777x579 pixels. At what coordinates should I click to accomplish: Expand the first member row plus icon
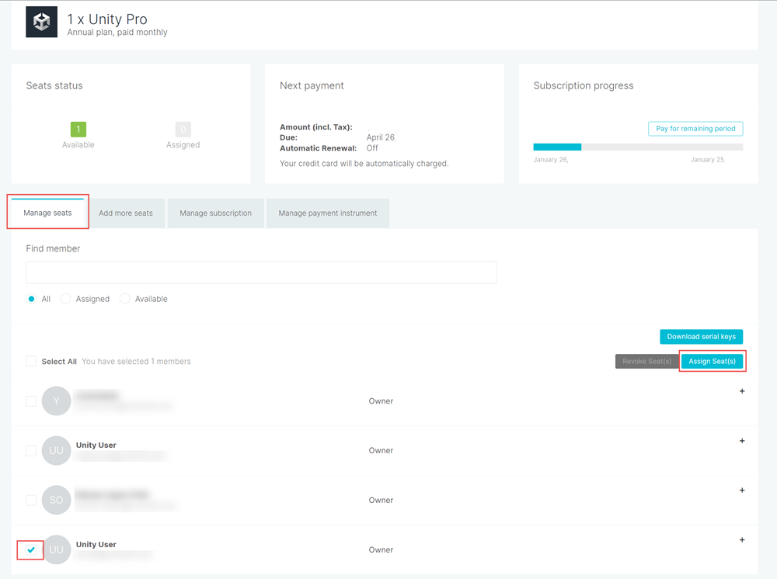point(742,391)
